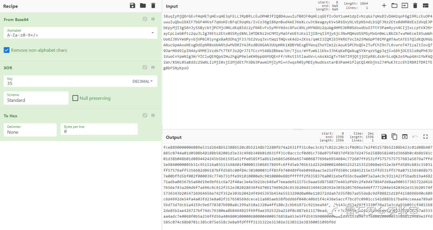Open the To Hex Delimiter dropdown
Screen dimensions: 433x230
(30, 130)
